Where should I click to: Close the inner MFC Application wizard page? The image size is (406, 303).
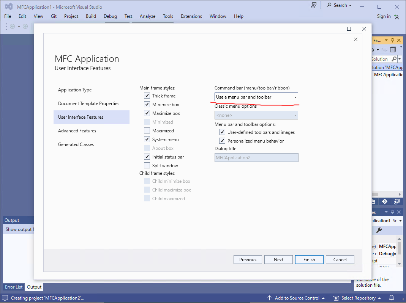[355, 39]
